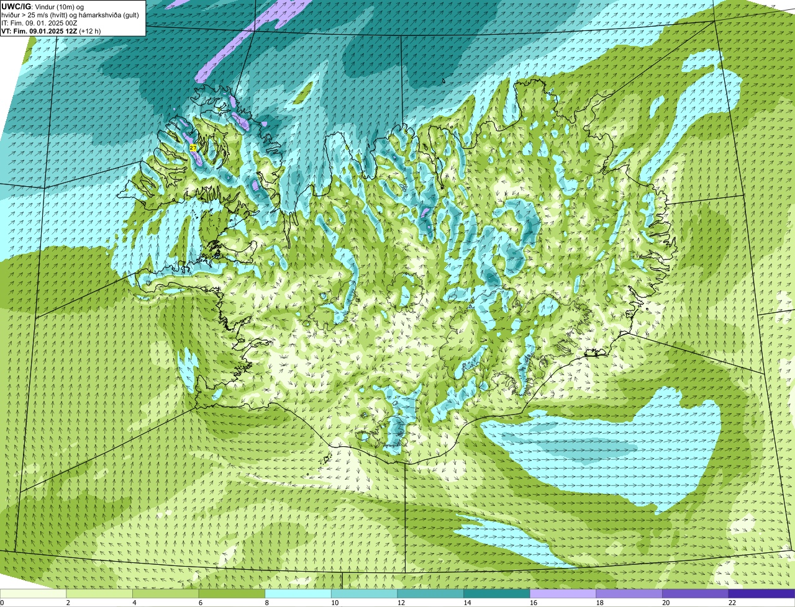Click the '0' colour scale label
Image resolution: width=795 pixels, height=607 pixels.
pyautogui.click(x=2, y=603)
